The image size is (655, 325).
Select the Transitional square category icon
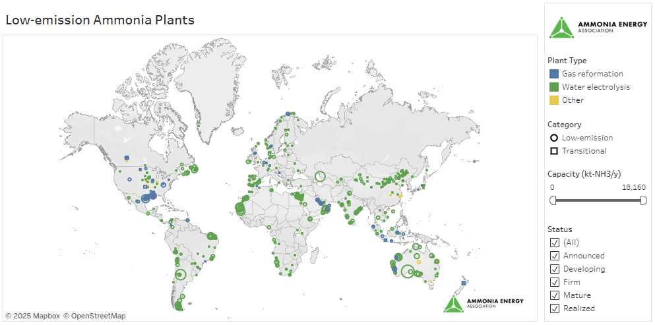click(554, 151)
